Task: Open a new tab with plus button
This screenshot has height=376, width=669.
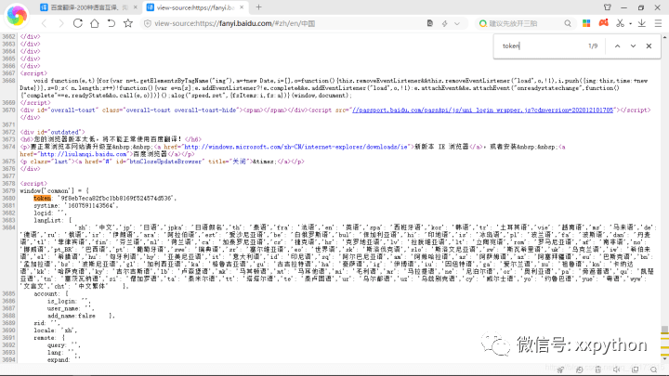Action: coord(258,7)
